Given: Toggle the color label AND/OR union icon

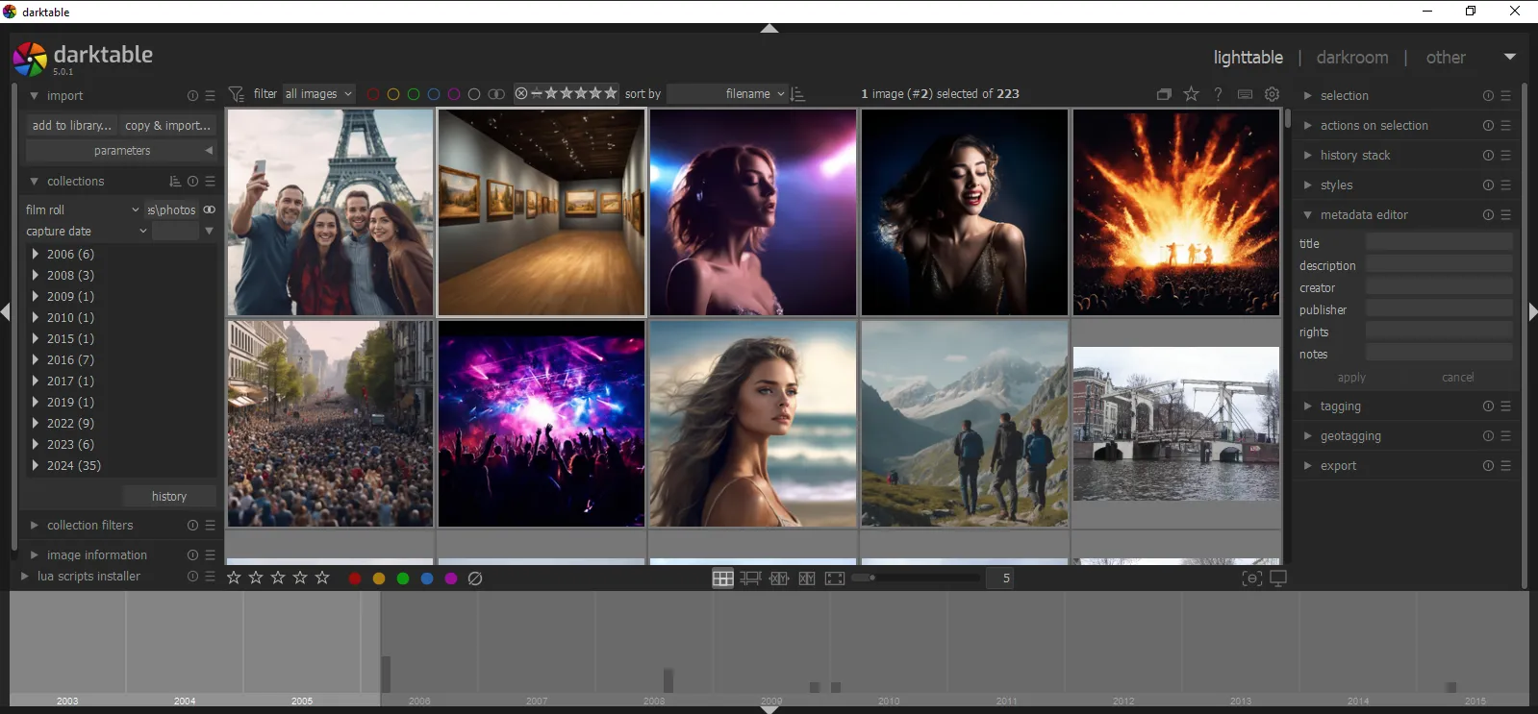Looking at the screenshot, I should pos(496,94).
